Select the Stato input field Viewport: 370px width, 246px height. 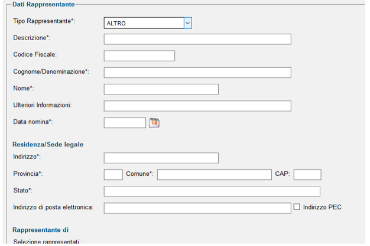(x=212, y=191)
